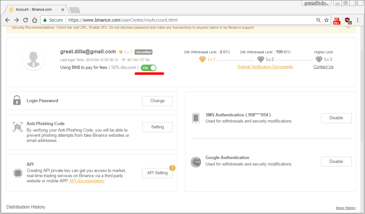Click the orange notification badge on API Setting
This screenshot has height=214, width=365.
tap(172, 168)
